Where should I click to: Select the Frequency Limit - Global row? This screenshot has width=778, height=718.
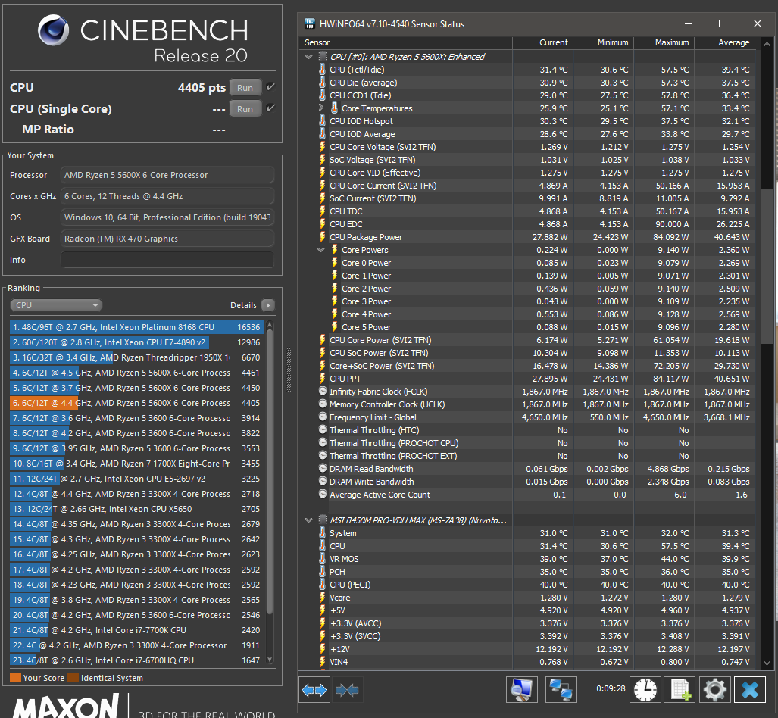pyautogui.click(x=527, y=417)
